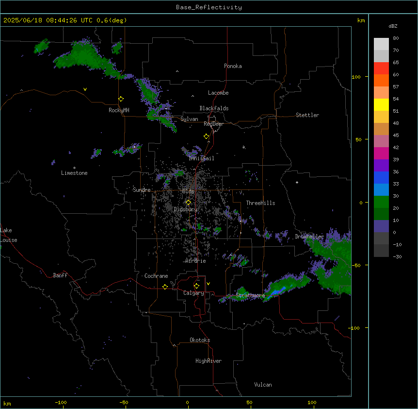Click the Innisfail label
Image resolution: width=418 pixels, height=409 pixels.
(201, 158)
